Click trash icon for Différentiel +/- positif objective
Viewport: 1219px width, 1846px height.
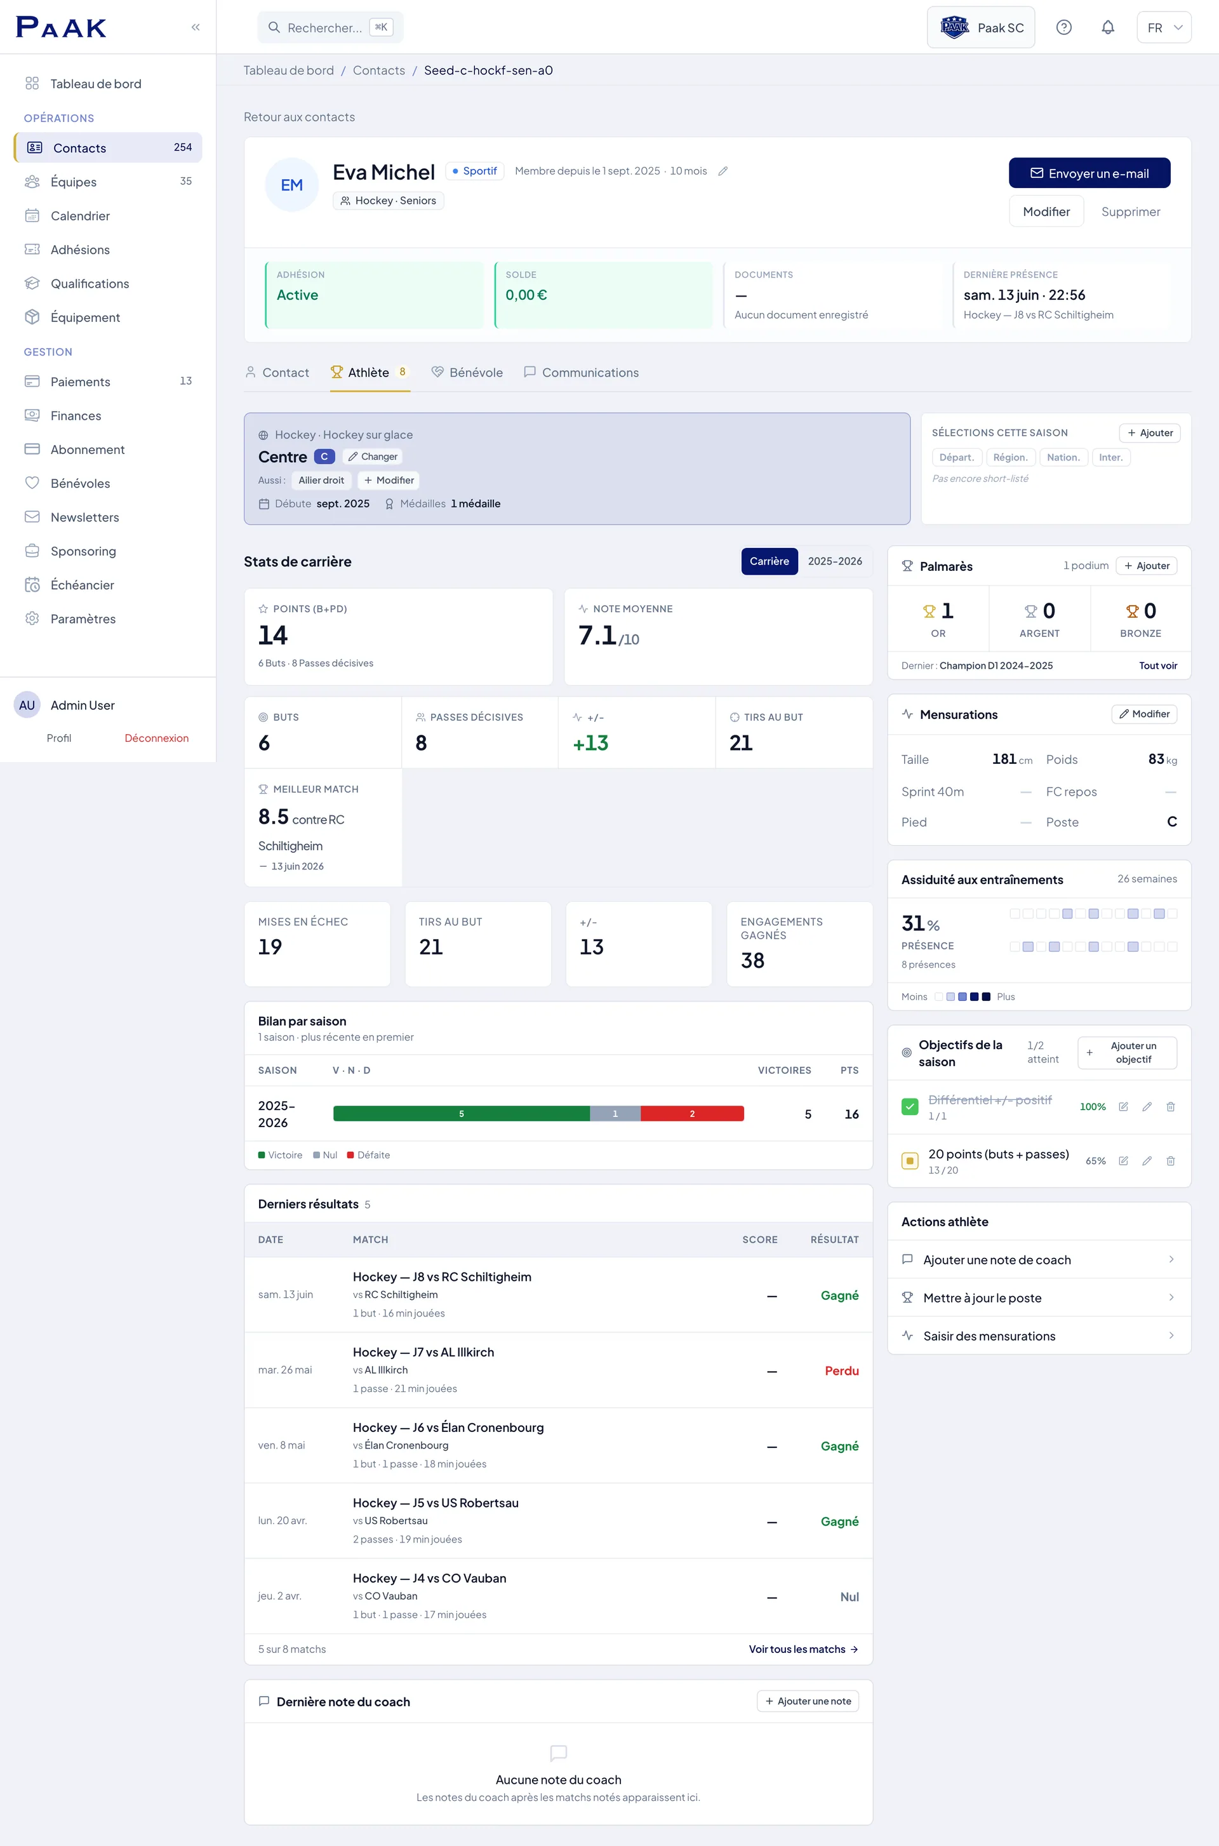[x=1170, y=1106]
